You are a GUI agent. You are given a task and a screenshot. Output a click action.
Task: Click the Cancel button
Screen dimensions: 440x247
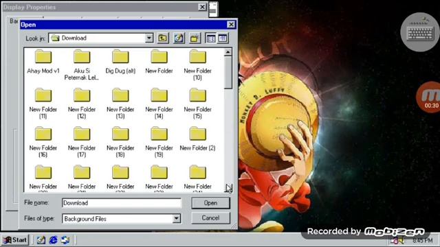(211, 218)
